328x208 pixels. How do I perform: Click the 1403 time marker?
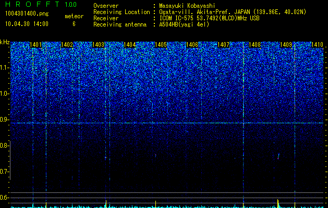98,45
